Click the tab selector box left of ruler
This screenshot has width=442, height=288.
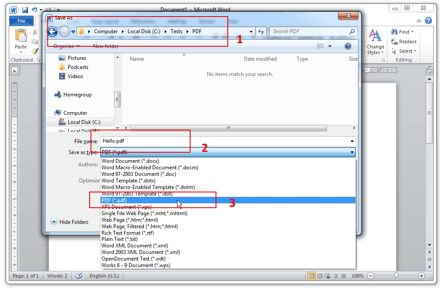click(15, 70)
